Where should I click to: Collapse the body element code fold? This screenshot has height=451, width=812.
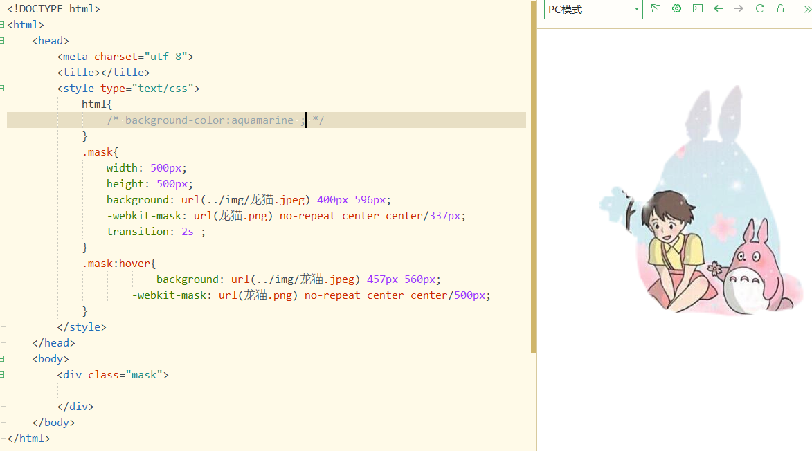(x=3, y=358)
